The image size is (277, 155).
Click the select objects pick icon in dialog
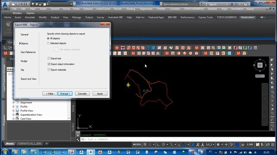pyautogui.click(x=56, y=50)
